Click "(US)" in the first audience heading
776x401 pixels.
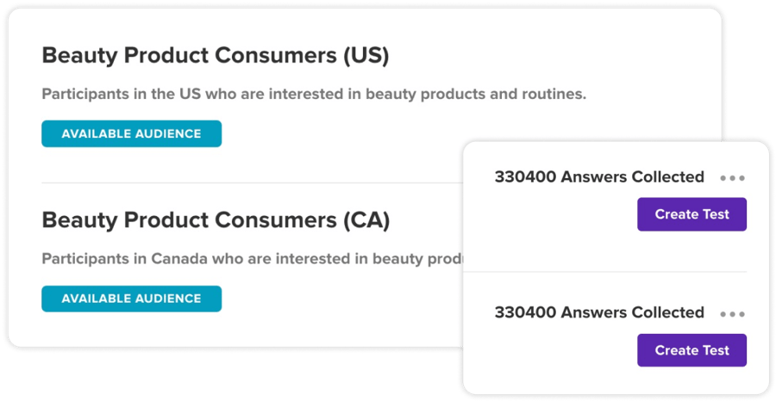(x=366, y=56)
